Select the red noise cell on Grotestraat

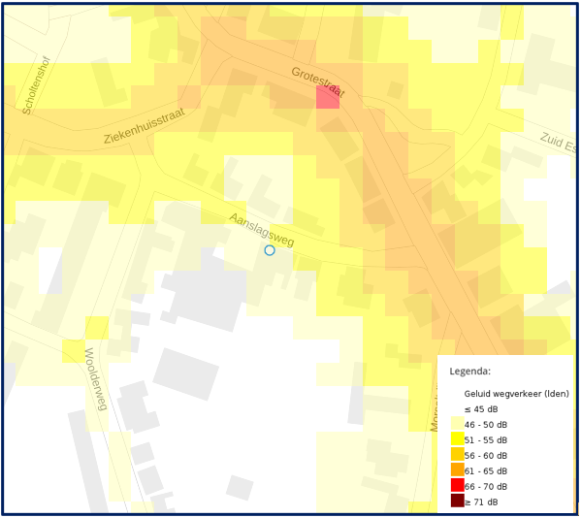pyautogui.click(x=328, y=97)
